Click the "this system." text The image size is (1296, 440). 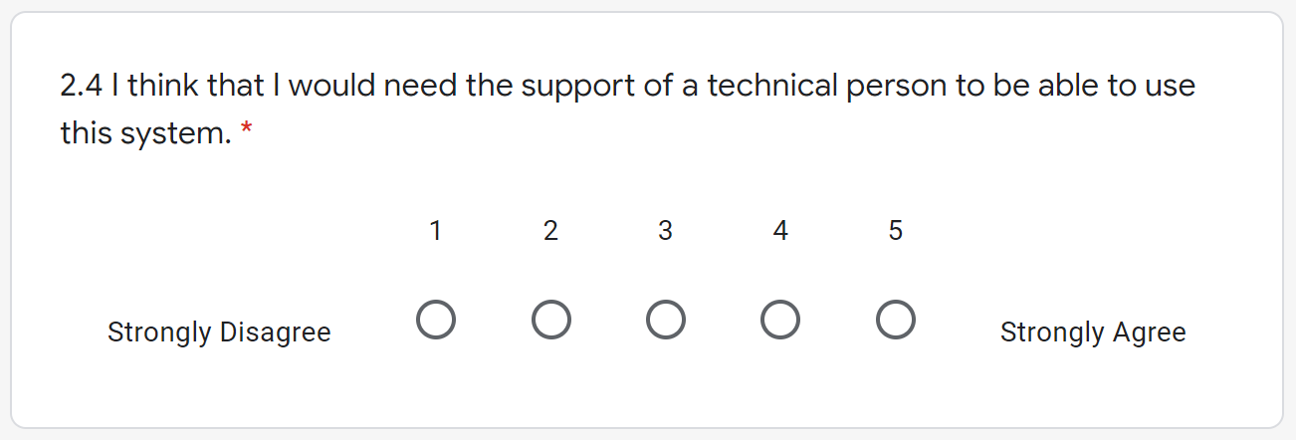(145, 132)
